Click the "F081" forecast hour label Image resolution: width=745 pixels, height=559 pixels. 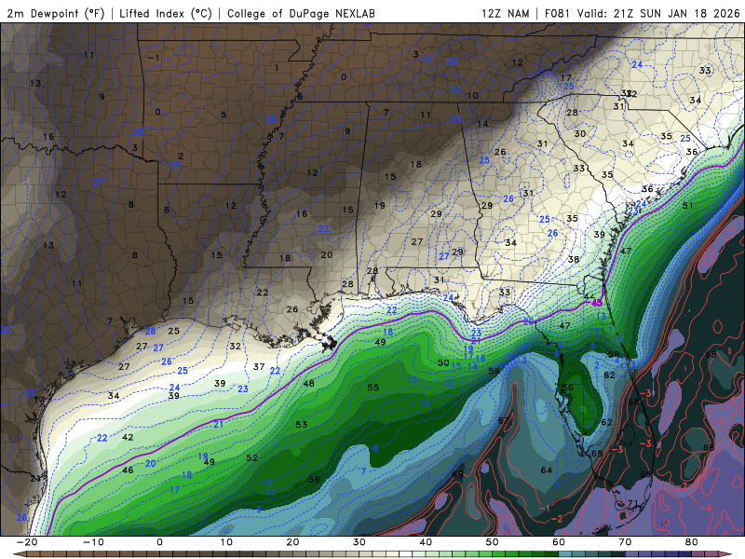point(557,13)
